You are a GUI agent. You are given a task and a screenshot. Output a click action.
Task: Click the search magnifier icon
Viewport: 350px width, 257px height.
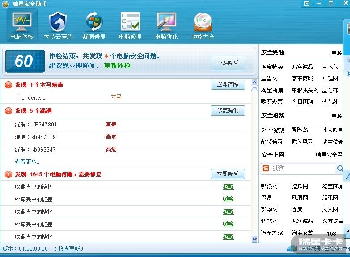340,168
